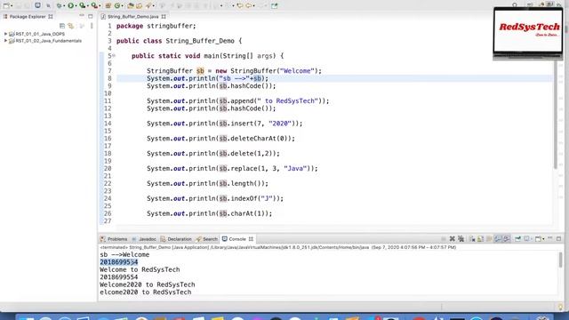Maximize the Package Explorer panel
Screen dimensions: 569x320
[x=91, y=16]
